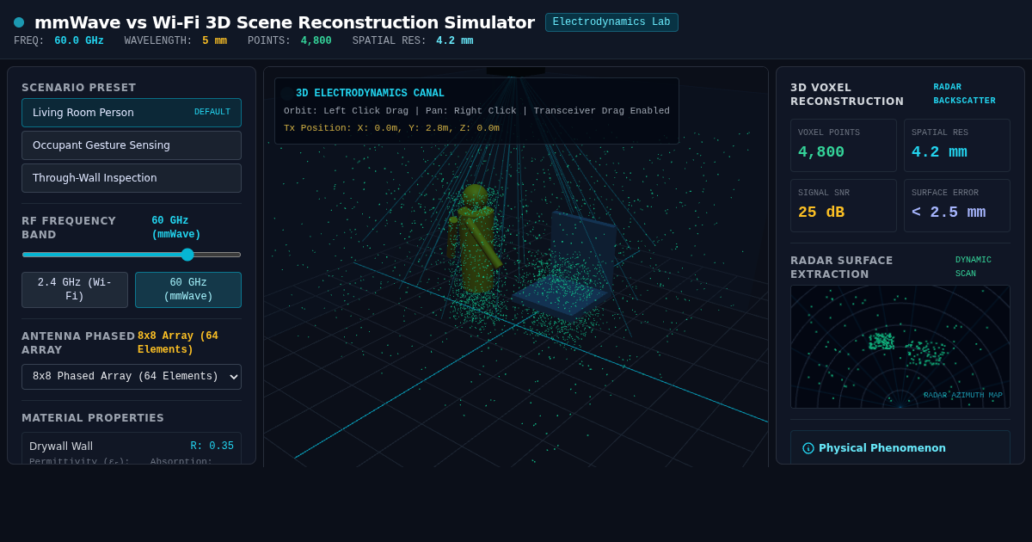Switch to 2.4 GHz (Wi-Fi) band
Image resolution: width=1032 pixels, height=542 pixels.
click(75, 290)
